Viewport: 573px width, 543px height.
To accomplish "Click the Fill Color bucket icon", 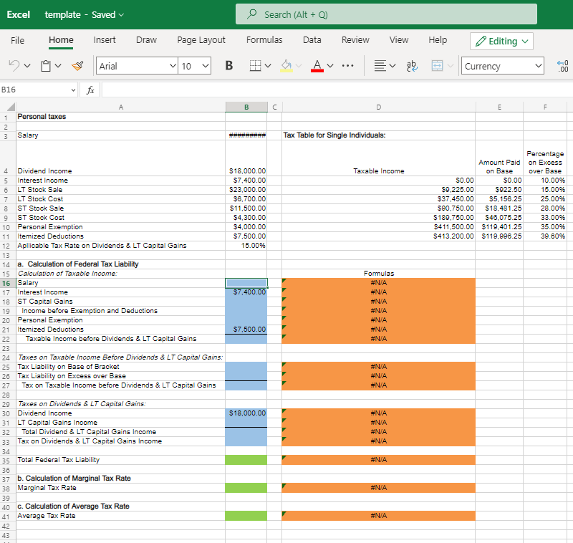I will tap(286, 66).
